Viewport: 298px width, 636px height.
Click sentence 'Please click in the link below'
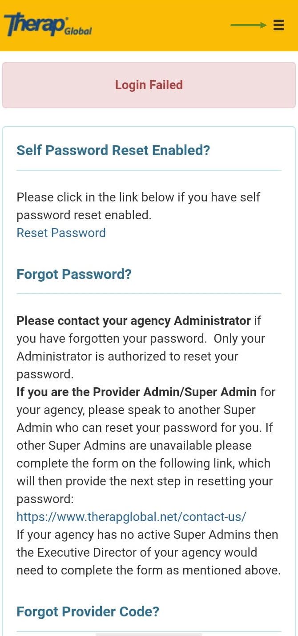pyautogui.click(x=138, y=206)
